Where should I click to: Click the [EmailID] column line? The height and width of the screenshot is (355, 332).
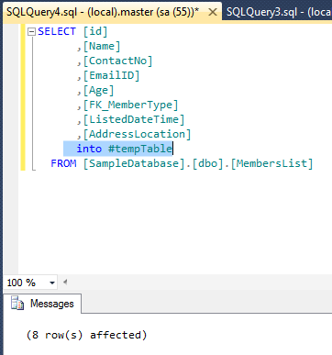(x=108, y=75)
